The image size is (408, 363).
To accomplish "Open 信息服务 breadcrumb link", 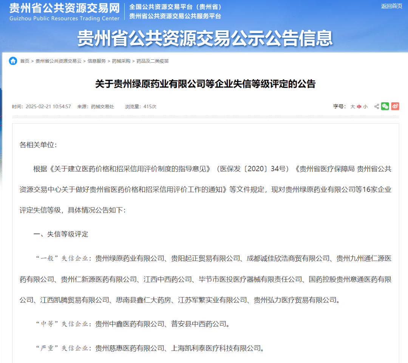I will coord(97,61).
